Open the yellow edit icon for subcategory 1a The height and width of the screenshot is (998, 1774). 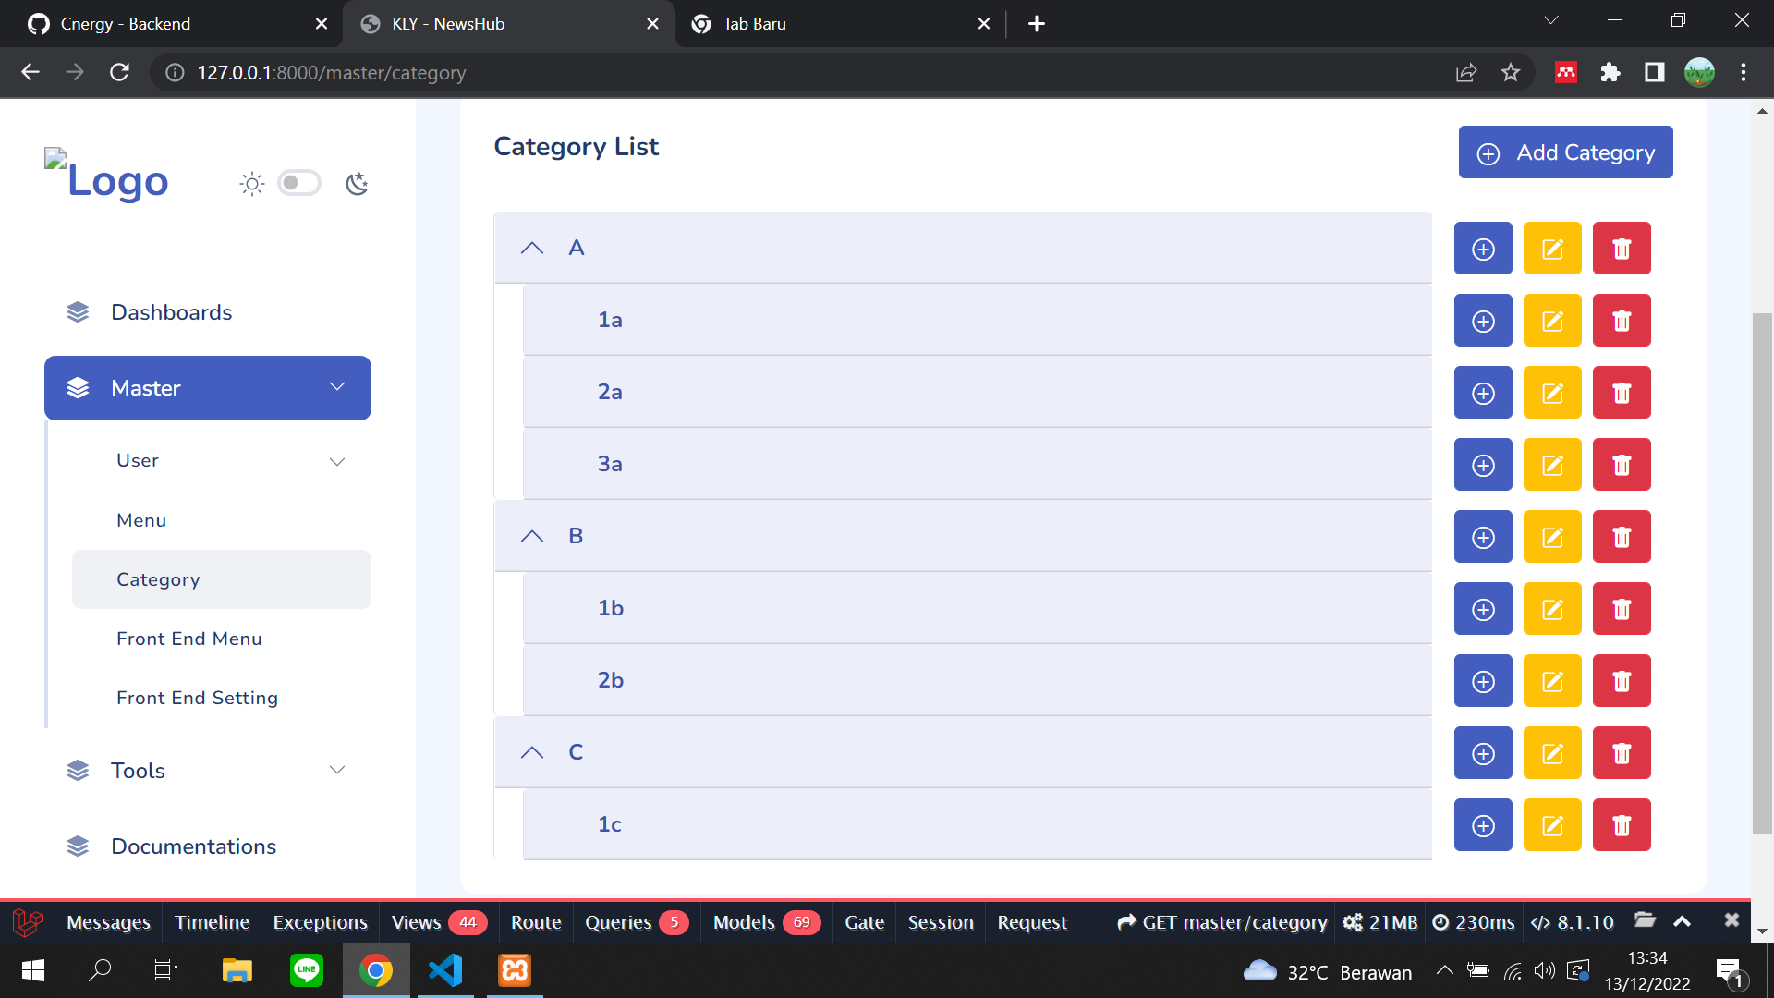click(1551, 320)
